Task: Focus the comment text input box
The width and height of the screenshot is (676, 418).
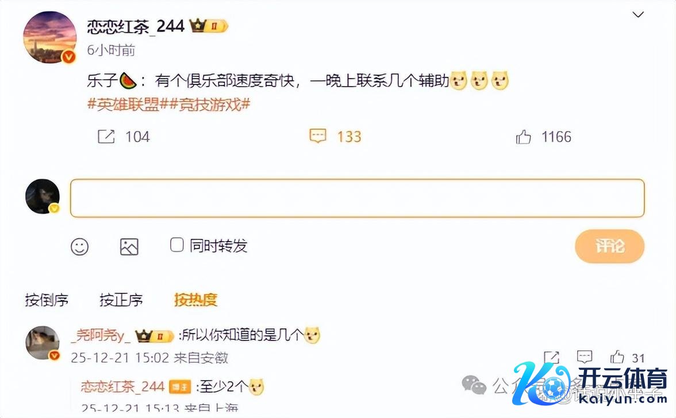Action: tap(358, 198)
